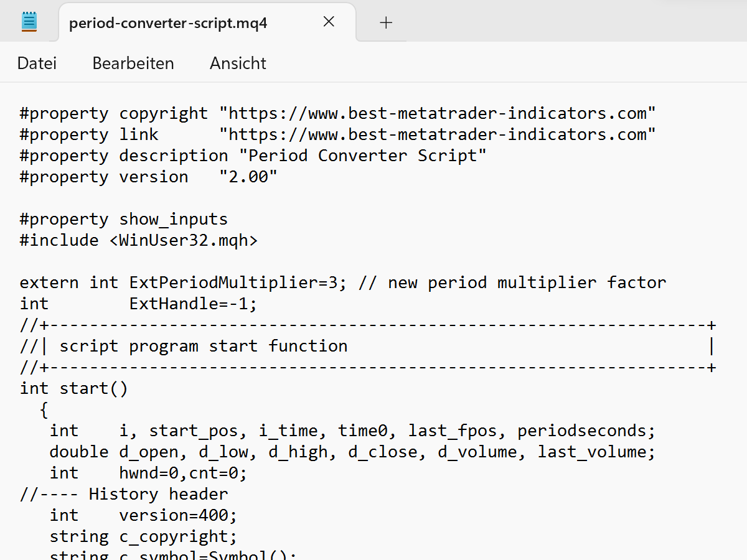Image resolution: width=747 pixels, height=560 pixels.
Task: Open the Bearbeiten menu
Action: [133, 63]
